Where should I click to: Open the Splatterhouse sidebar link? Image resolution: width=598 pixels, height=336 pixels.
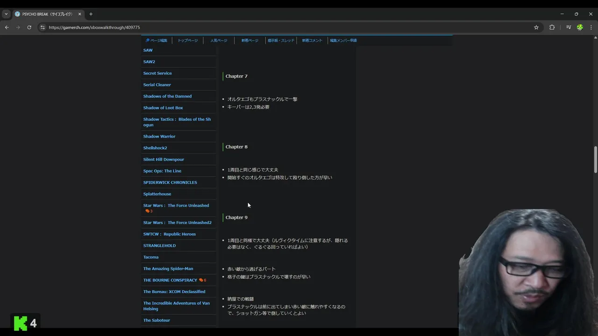[157, 194]
